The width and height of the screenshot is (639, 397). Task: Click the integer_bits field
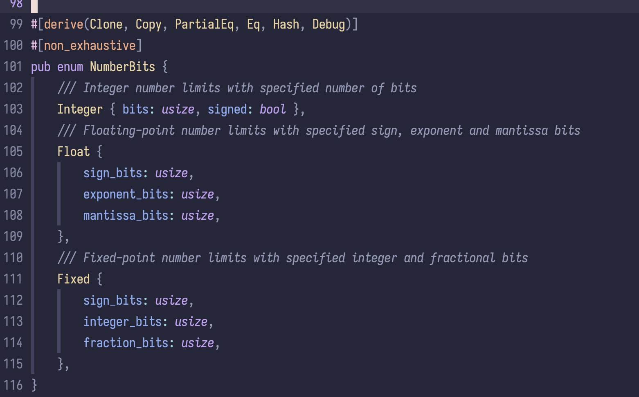pos(122,322)
